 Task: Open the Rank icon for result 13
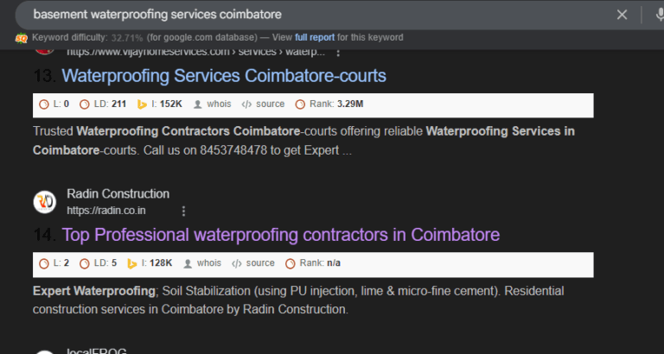[300, 104]
